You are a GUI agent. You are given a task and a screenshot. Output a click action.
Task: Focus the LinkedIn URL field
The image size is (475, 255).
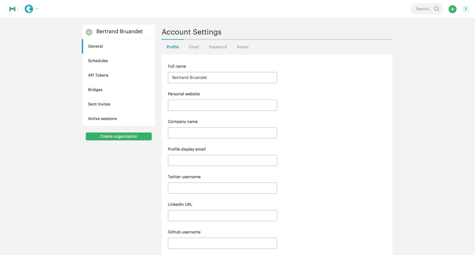pyautogui.click(x=222, y=216)
